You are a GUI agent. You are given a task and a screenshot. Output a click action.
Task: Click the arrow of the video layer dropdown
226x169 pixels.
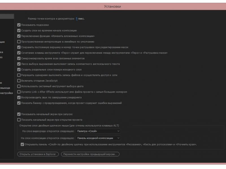click(118, 131)
